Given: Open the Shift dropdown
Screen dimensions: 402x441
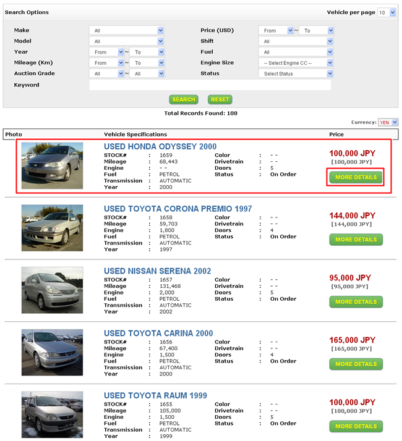Looking at the screenshot, I should coord(296,41).
